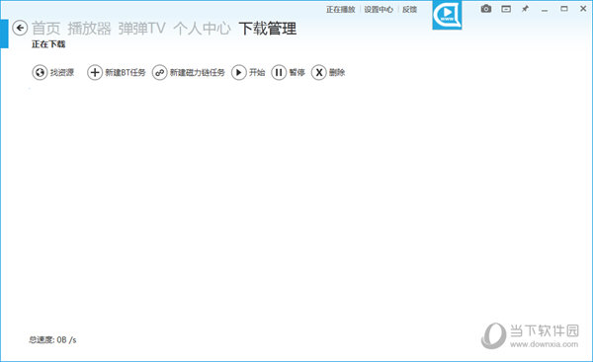Click the 删除 label

coord(337,72)
